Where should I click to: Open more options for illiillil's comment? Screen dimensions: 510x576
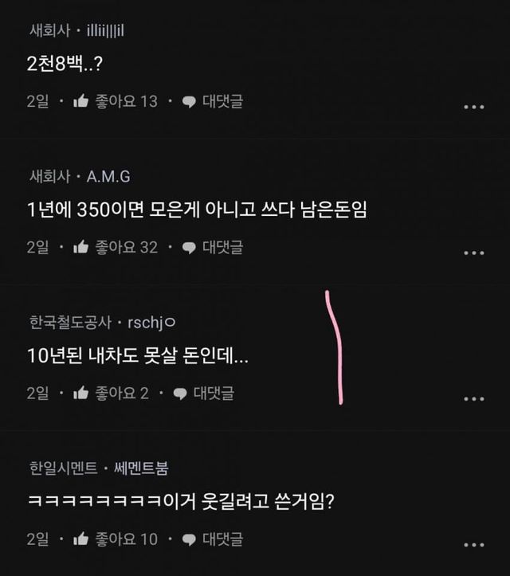pyautogui.click(x=473, y=107)
